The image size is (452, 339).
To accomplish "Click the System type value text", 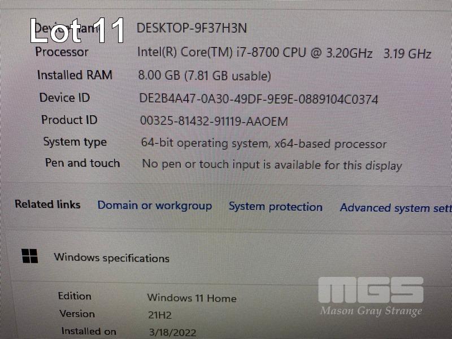I will click(264, 144).
